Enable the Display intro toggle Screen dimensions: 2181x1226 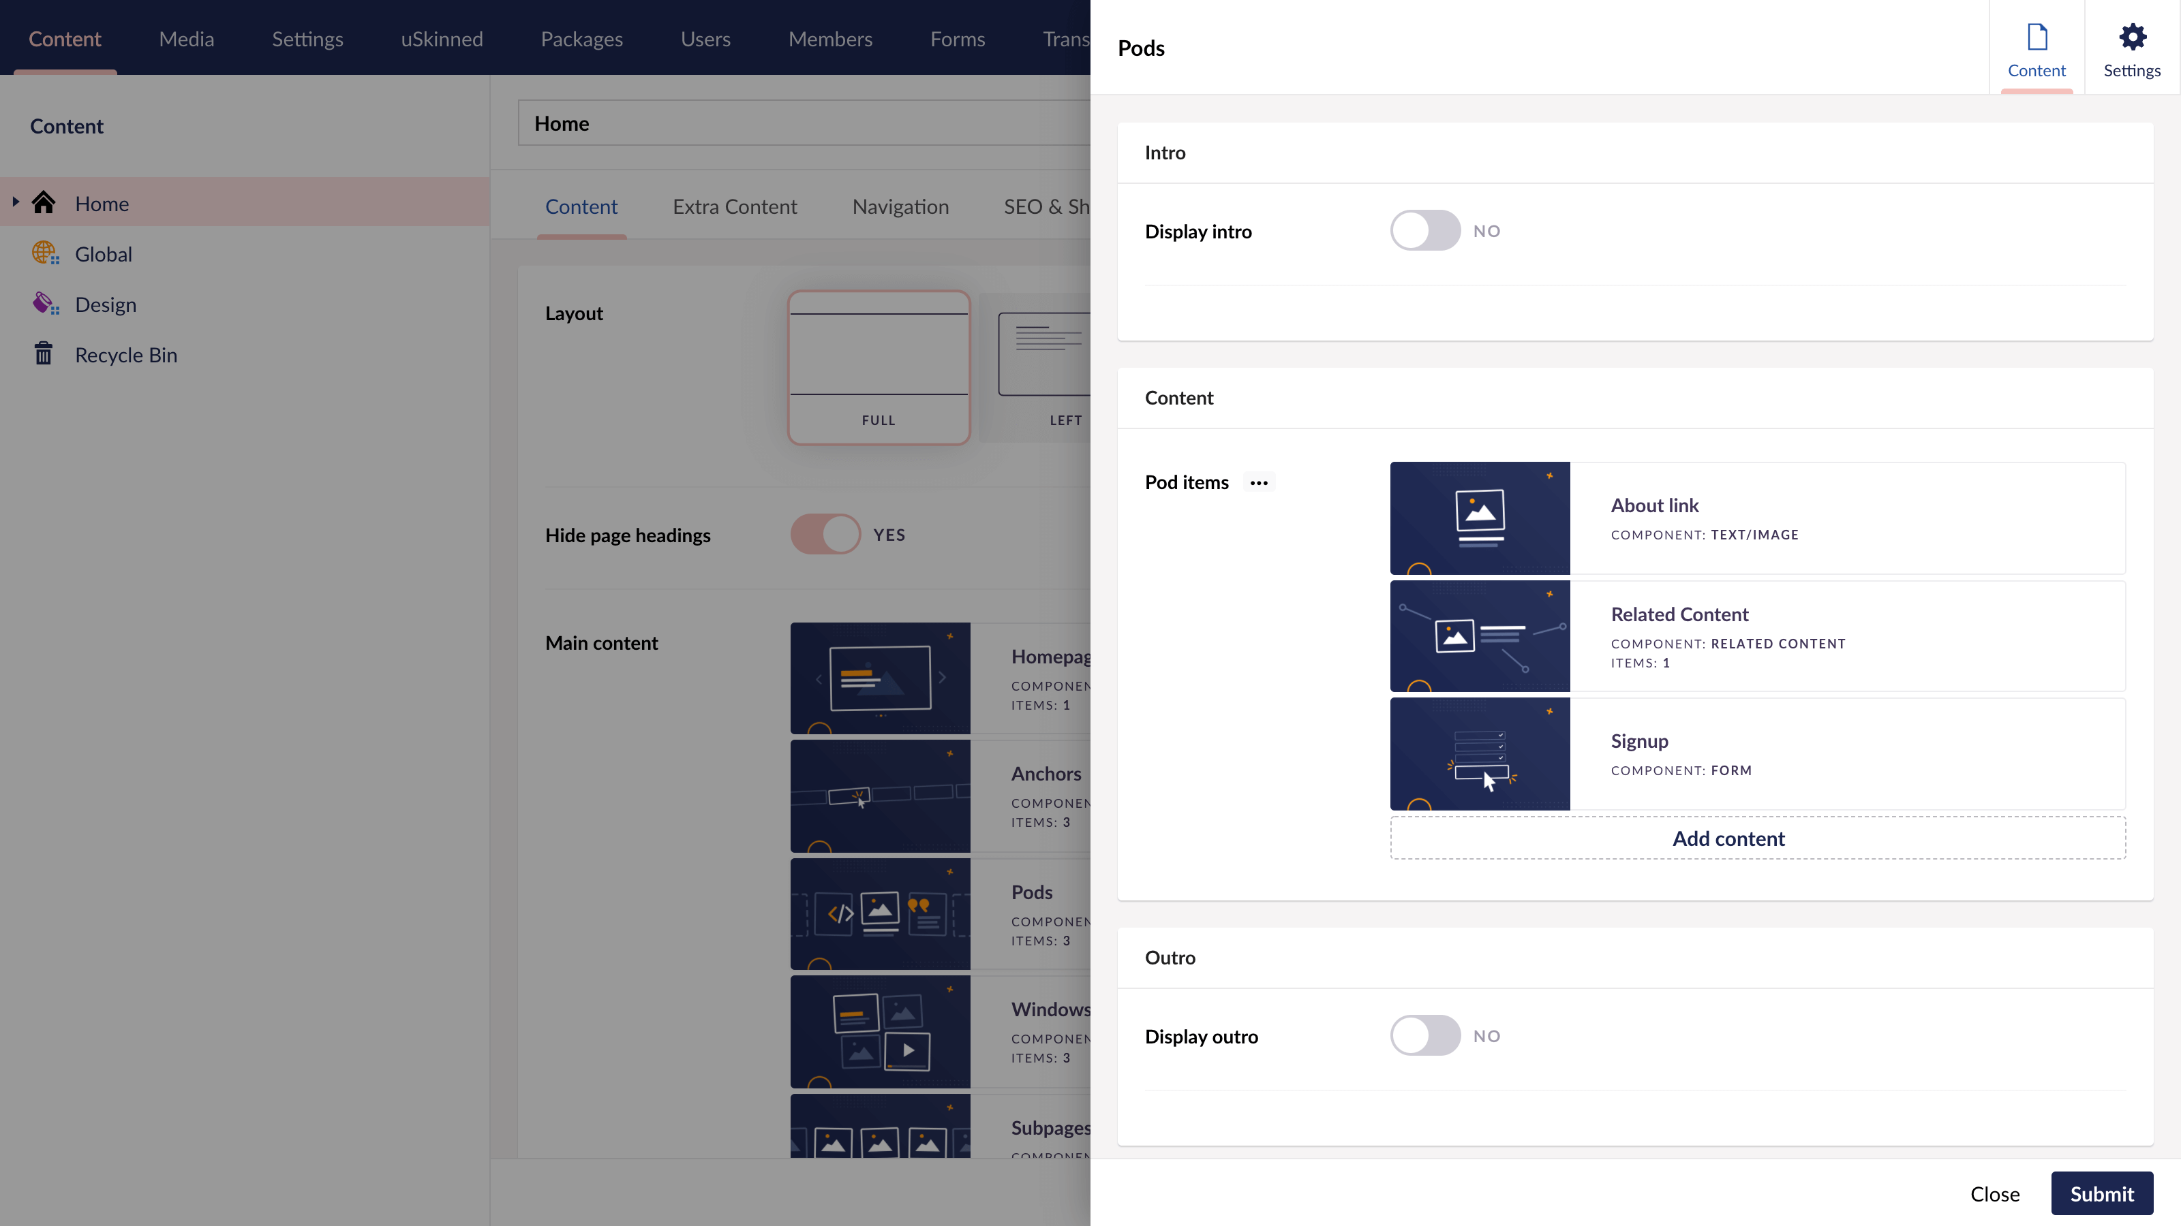1425,231
